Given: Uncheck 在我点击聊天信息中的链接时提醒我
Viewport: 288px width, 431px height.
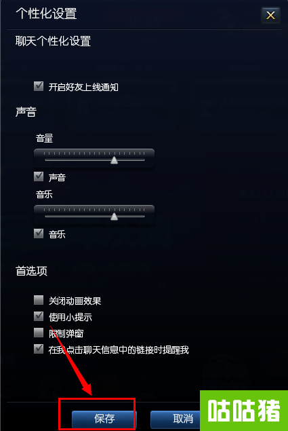Looking at the screenshot, I should [x=39, y=349].
